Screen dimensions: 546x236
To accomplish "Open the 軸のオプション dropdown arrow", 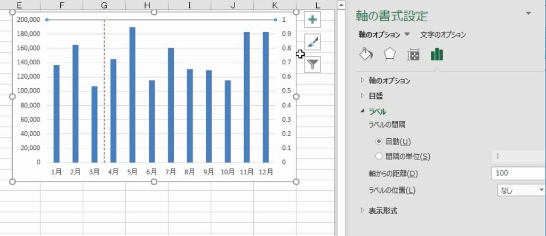I will 407,35.
